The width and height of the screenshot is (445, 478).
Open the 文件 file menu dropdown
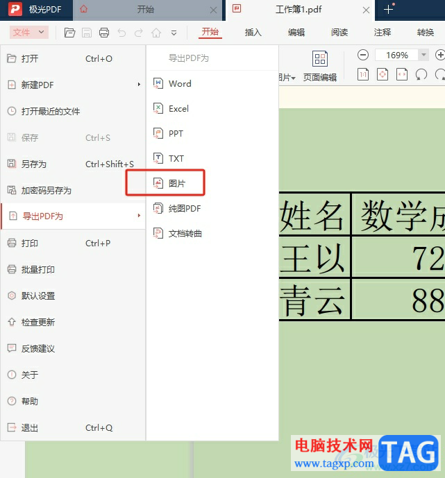pos(29,32)
